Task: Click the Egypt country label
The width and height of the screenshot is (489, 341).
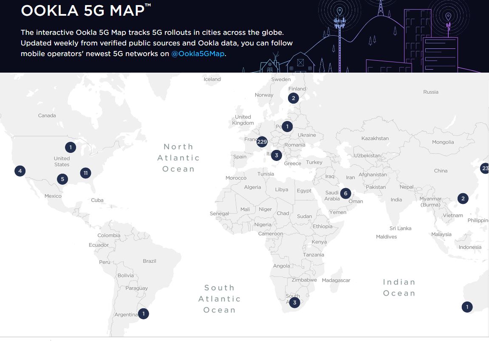Action: [x=304, y=191]
